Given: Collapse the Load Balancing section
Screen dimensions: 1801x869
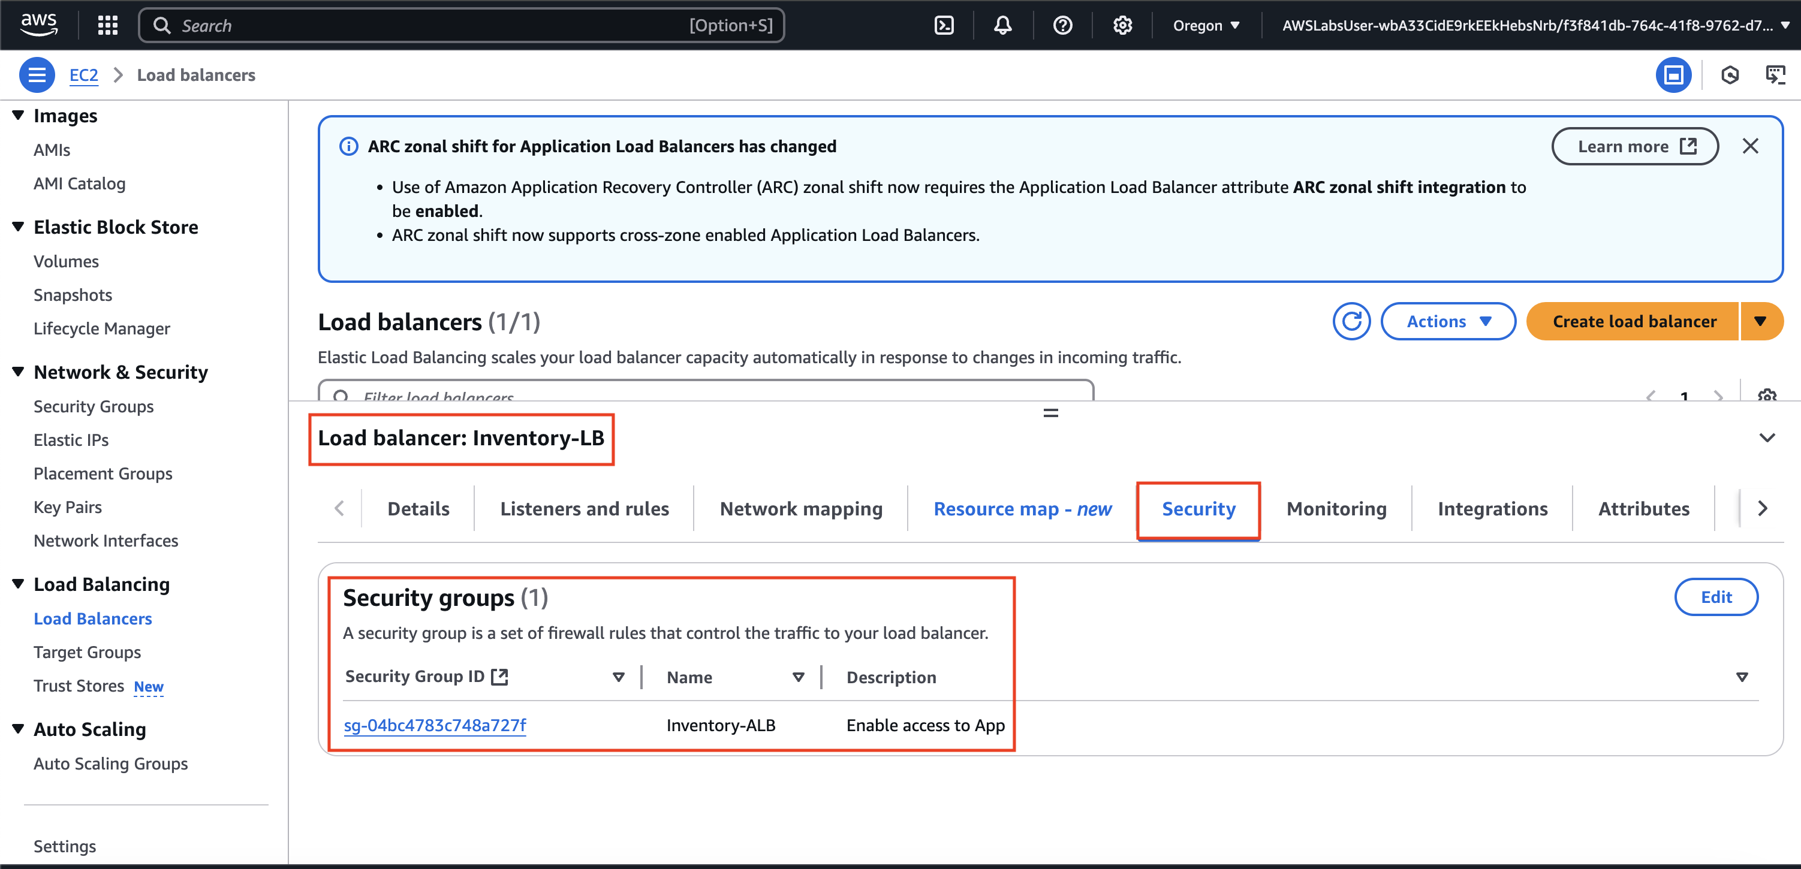Looking at the screenshot, I should [x=18, y=584].
